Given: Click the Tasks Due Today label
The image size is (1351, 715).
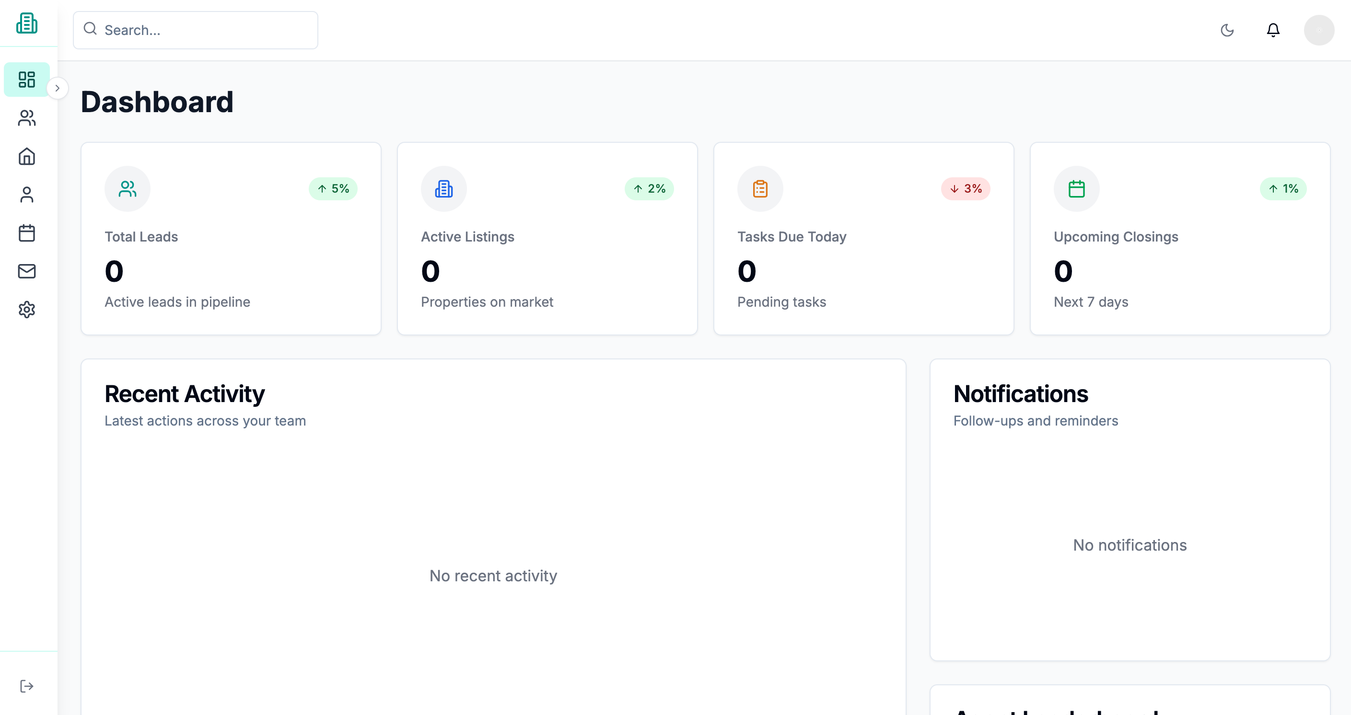Looking at the screenshot, I should point(792,237).
